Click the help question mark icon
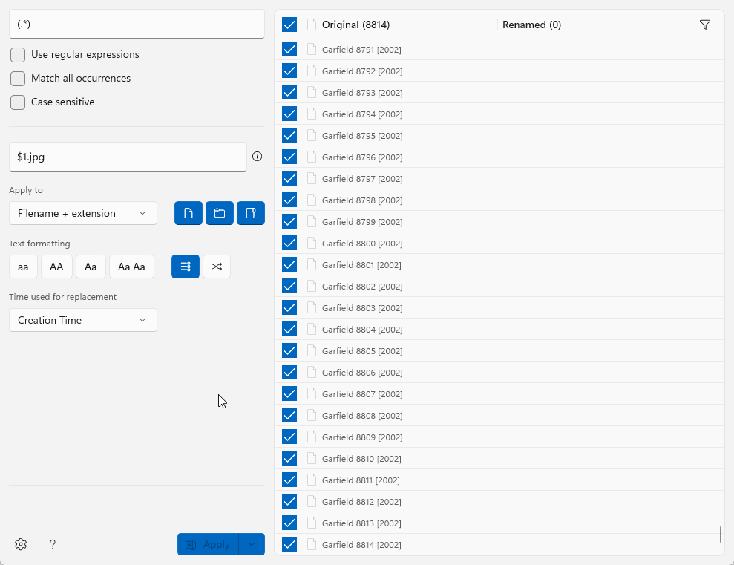Screen dimensions: 734x565 (x=53, y=544)
